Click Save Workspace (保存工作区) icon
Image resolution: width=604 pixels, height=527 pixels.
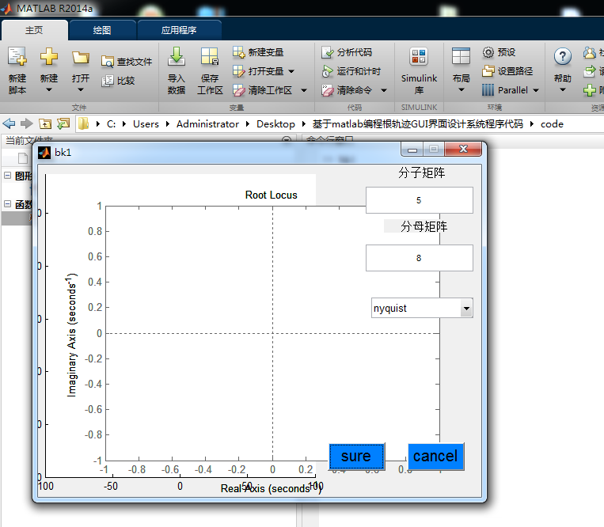210,57
